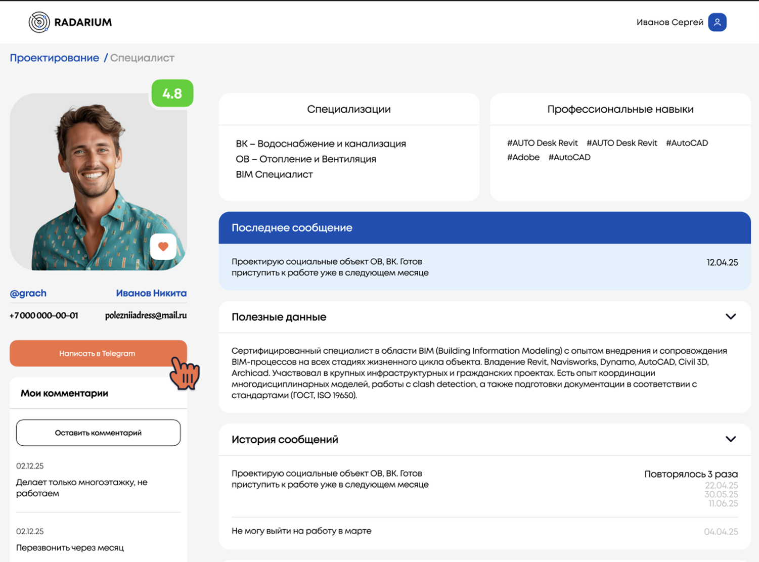Image resolution: width=759 pixels, height=562 pixels.
Task: Open the specialist profile photo
Action: (x=98, y=181)
